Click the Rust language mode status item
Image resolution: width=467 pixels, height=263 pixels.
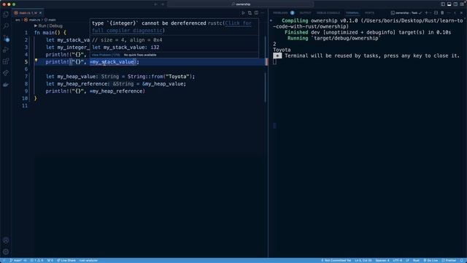[416, 260]
